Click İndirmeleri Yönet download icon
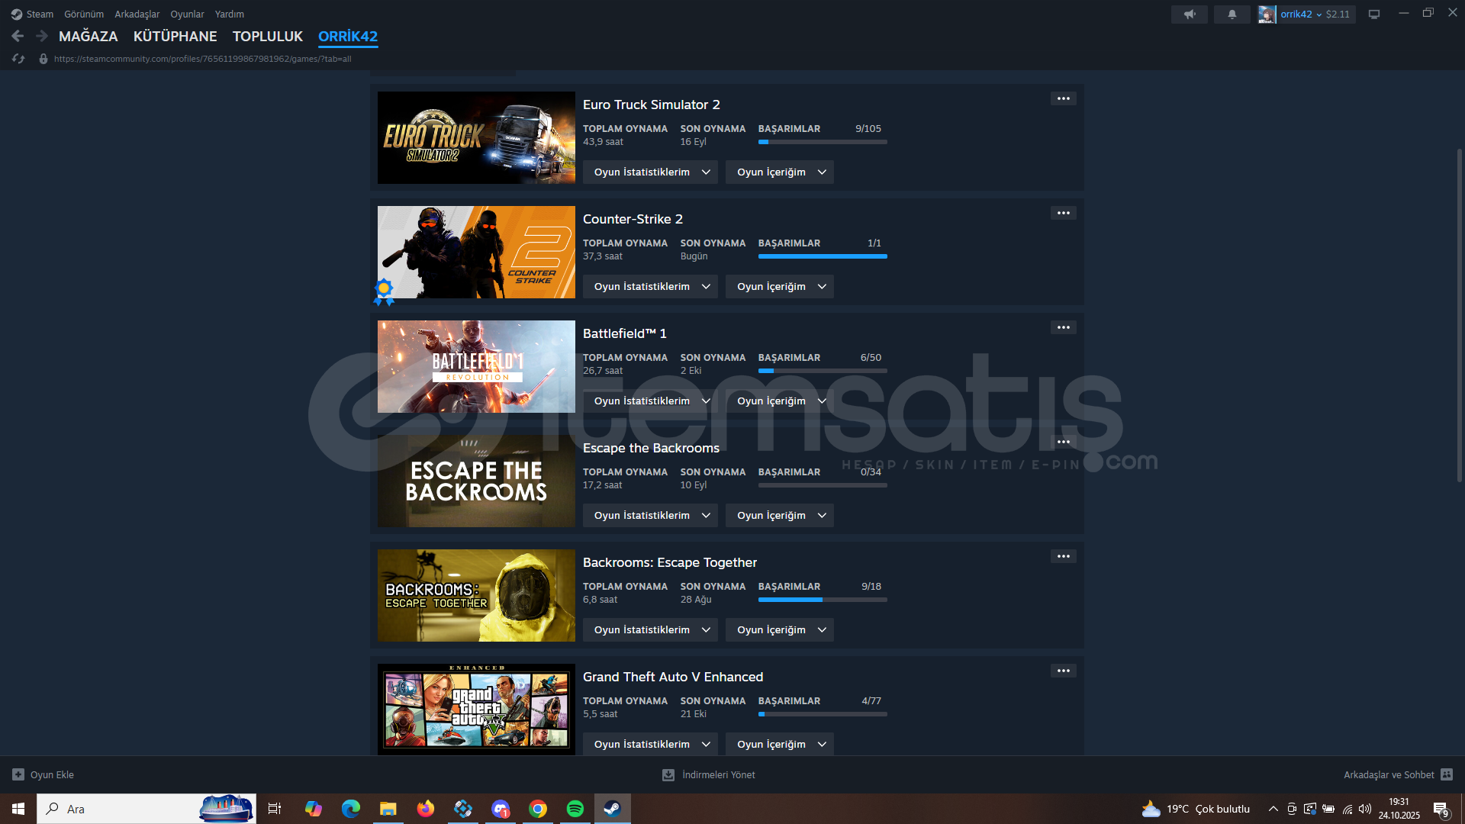This screenshot has height=824, width=1465. click(x=668, y=774)
